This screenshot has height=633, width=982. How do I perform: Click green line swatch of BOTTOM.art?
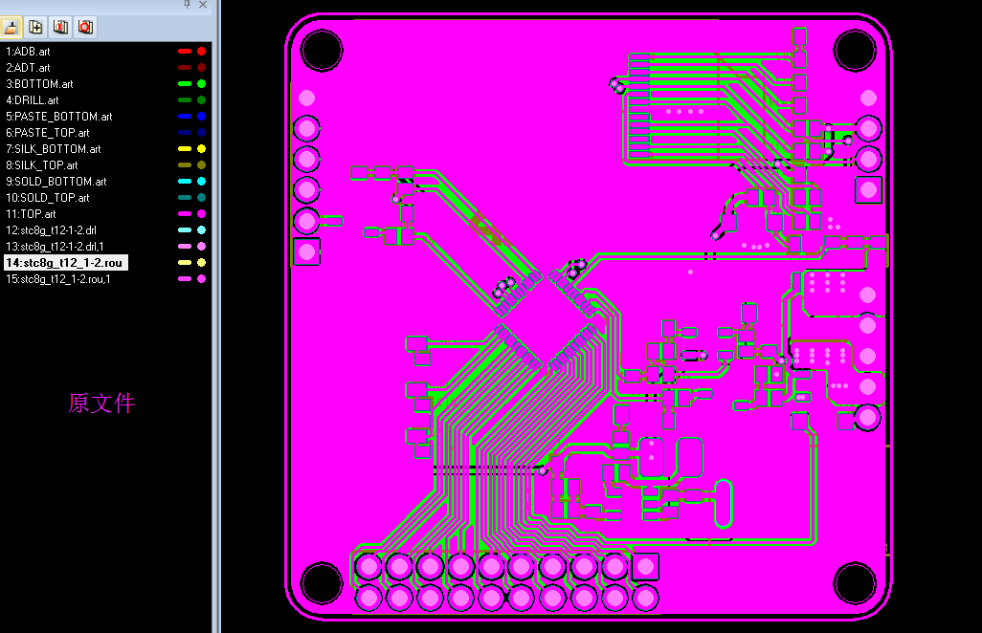pyautogui.click(x=185, y=84)
